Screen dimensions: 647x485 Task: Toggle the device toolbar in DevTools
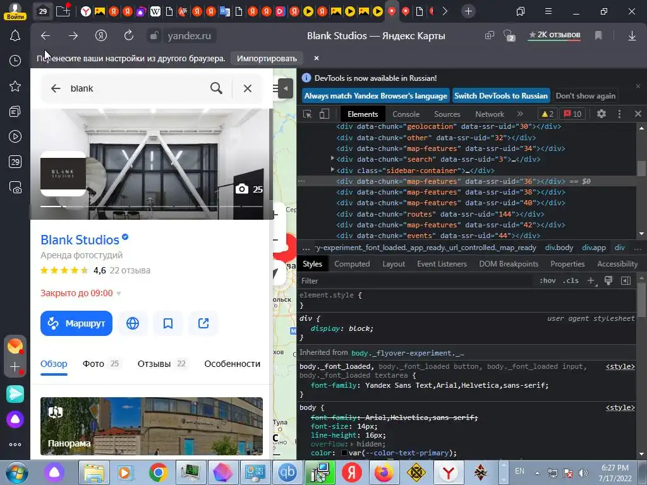tap(325, 114)
